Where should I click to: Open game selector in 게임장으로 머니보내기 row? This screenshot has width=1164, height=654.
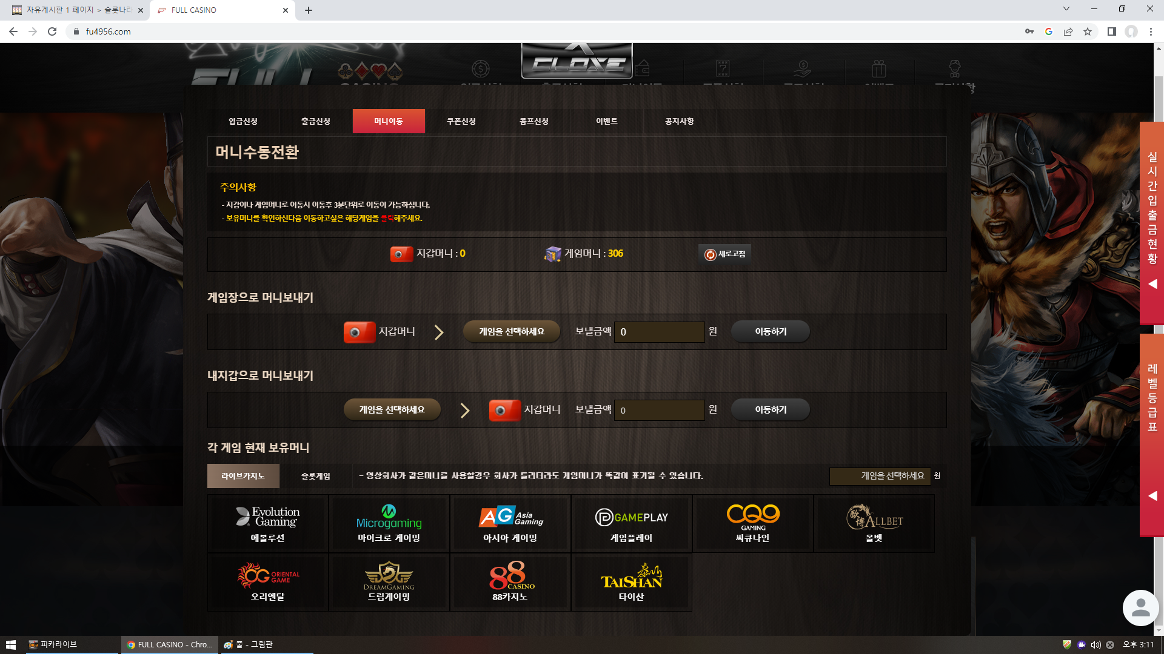tap(512, 332)
